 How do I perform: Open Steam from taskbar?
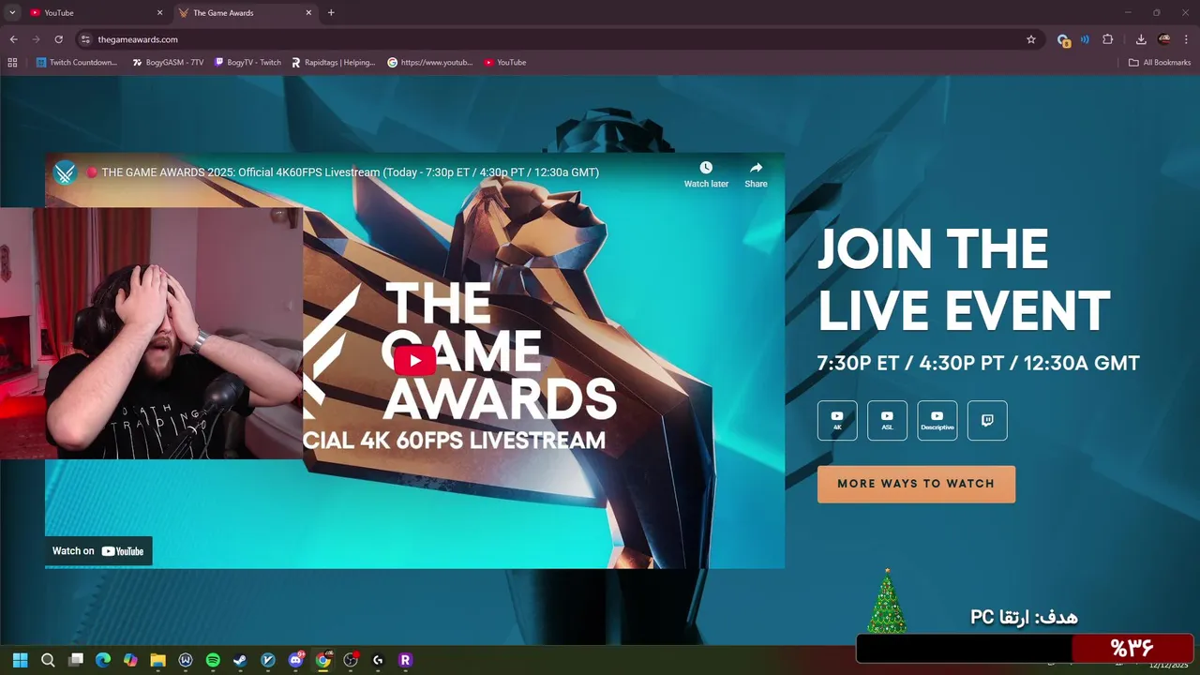pyautogui.click(x=240, y=660)
